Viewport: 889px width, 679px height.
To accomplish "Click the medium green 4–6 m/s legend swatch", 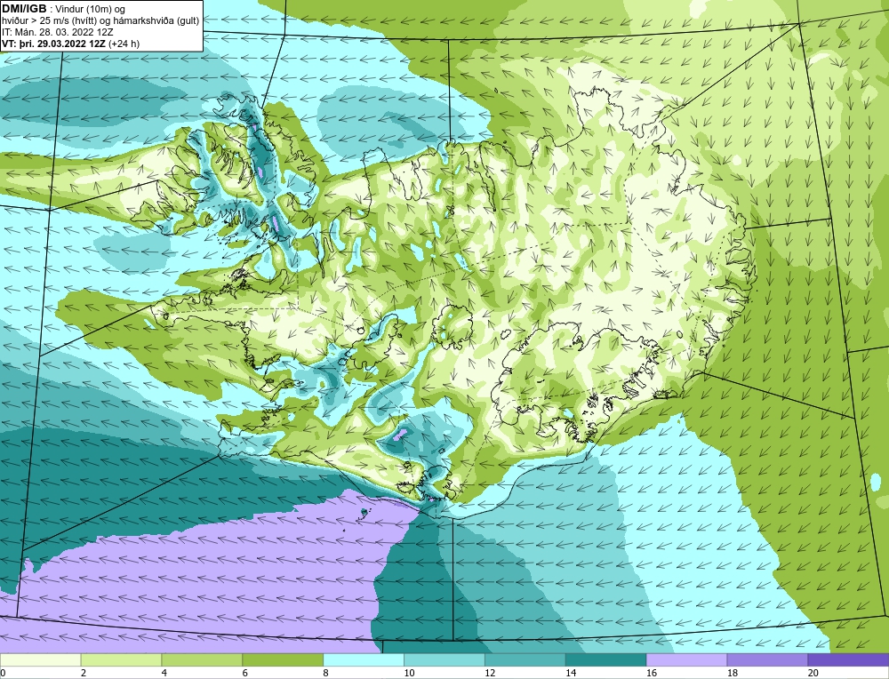I will (x=202, y=659).
